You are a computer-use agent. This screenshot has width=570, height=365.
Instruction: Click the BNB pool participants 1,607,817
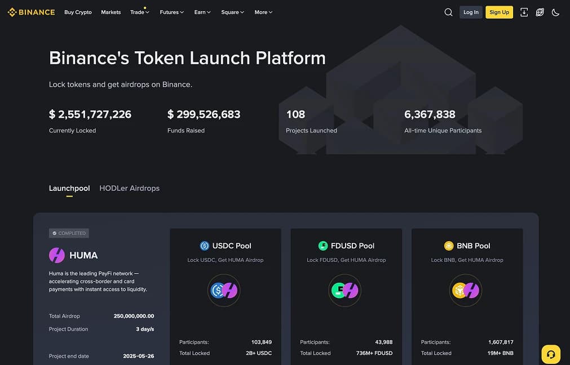click(501, 342)
